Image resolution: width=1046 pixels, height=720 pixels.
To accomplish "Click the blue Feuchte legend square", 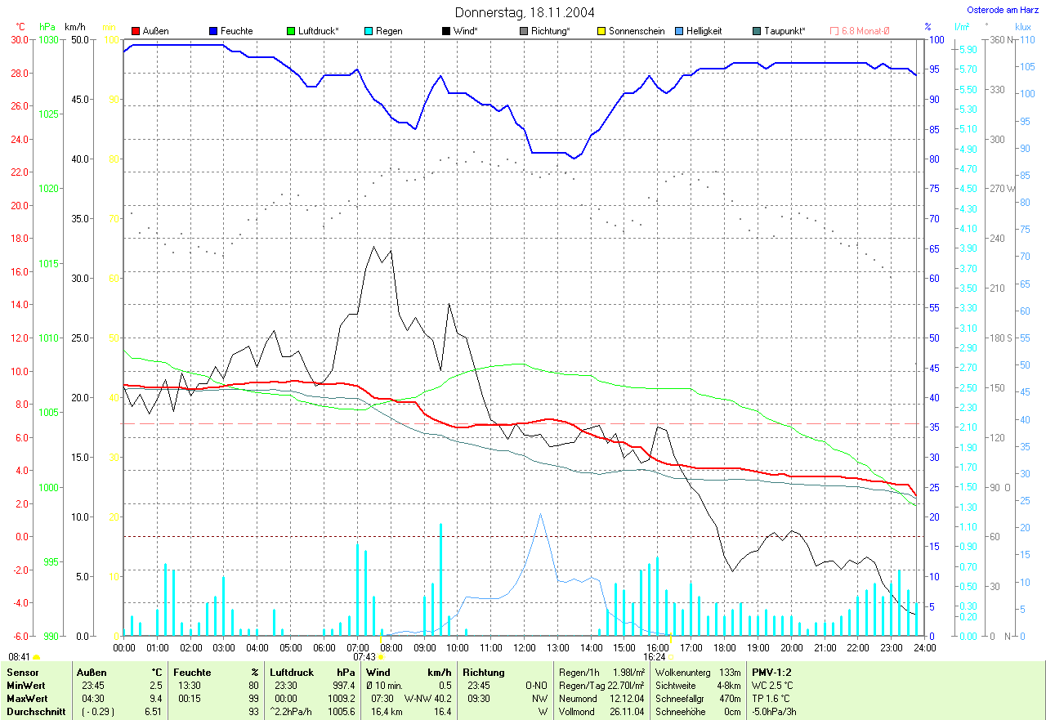I will 214,31.
